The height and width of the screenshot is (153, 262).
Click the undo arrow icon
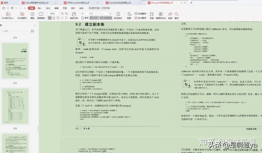16,8
